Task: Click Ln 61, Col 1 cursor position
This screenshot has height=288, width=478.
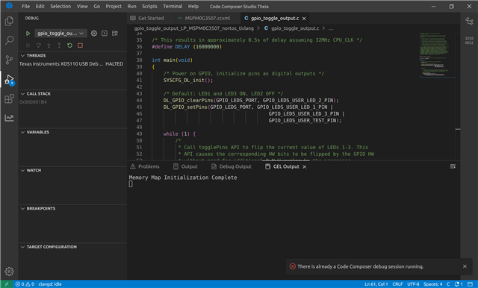Action: (x=376, y=284)
